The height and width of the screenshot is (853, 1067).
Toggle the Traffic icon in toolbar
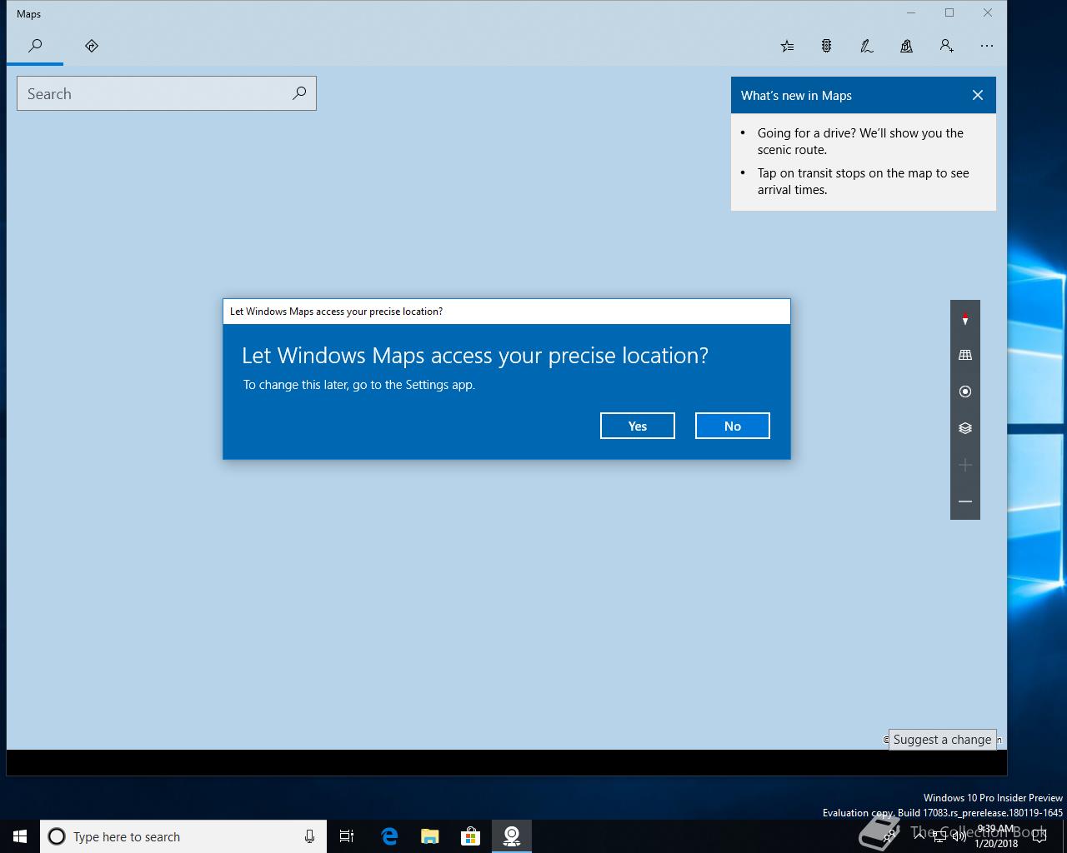[x=827, y=47]
